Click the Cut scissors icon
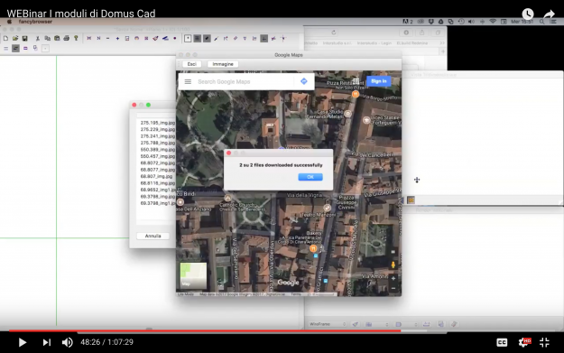Image resolution: width=564 pixels, height=353 pixels. coord(37,38)
